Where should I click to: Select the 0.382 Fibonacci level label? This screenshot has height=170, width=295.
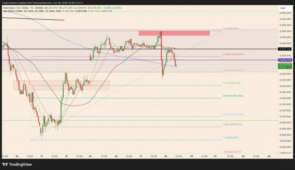tap(233, 70)
